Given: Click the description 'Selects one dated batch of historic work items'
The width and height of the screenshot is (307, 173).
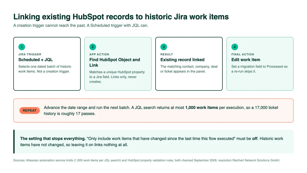Looking at the screenshot, I should (45, 69).
